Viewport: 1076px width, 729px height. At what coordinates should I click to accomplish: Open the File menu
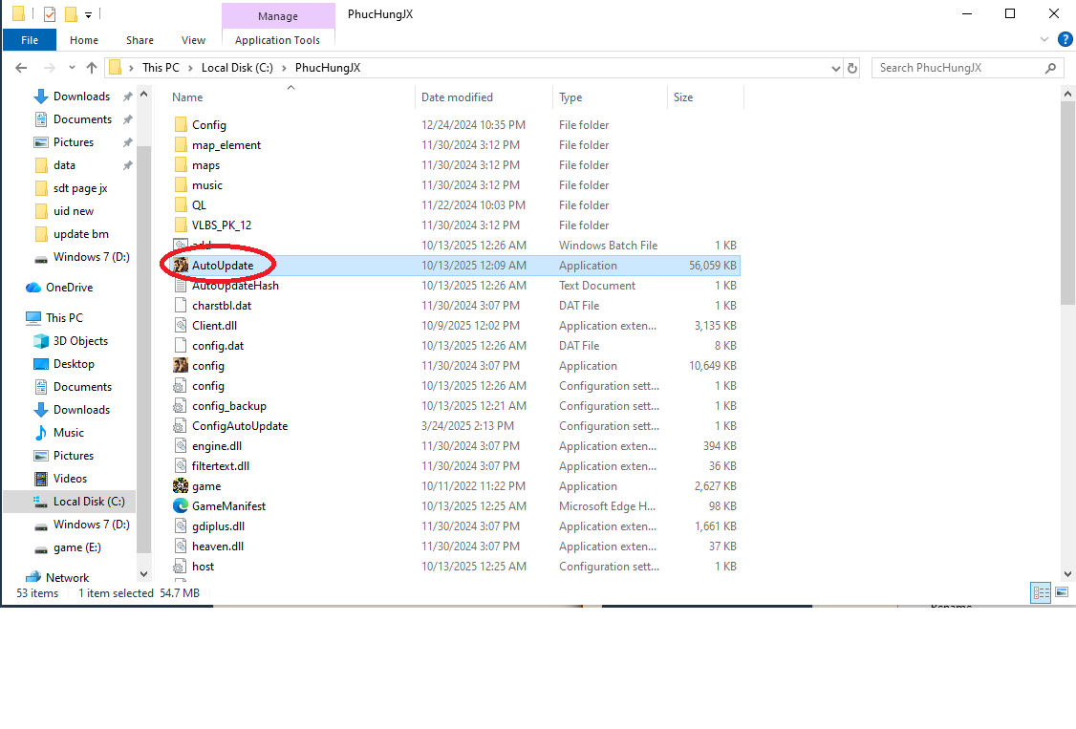(30, 40)
